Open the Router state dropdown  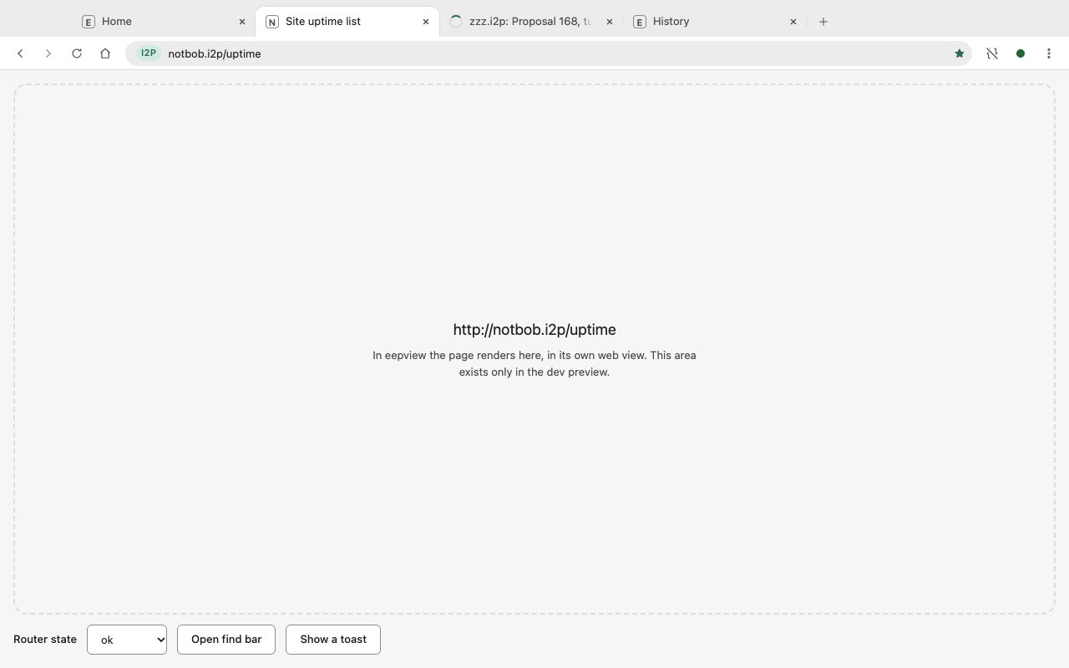pos(127,640)
